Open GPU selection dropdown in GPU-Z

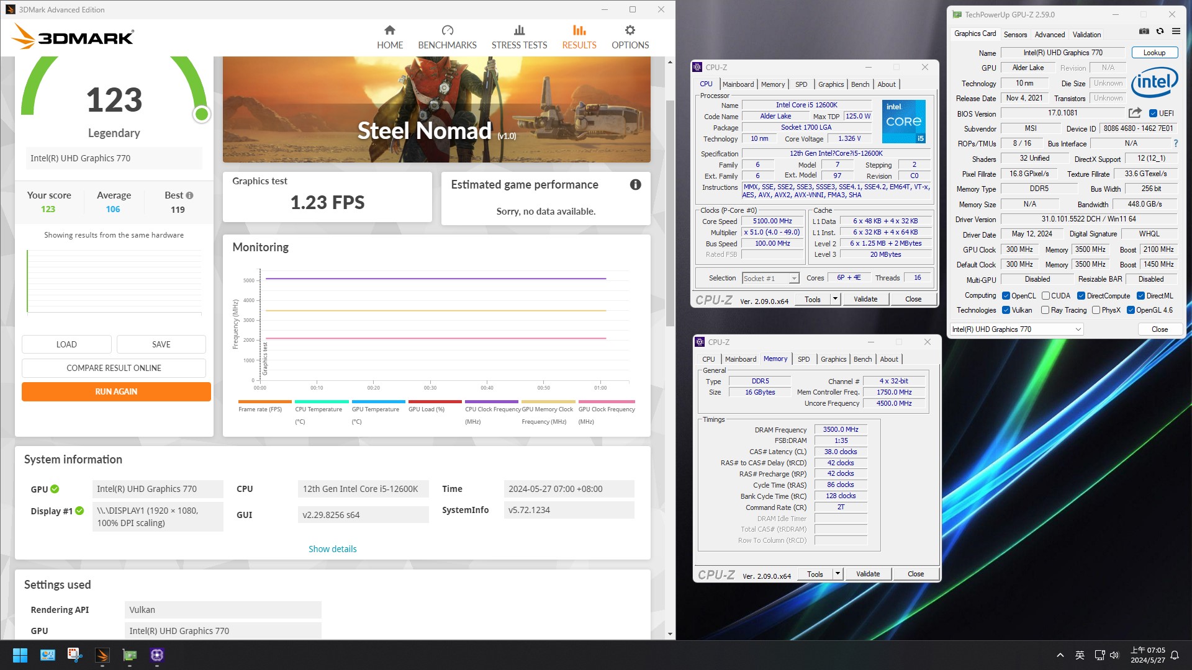[x=1017, y=329]
